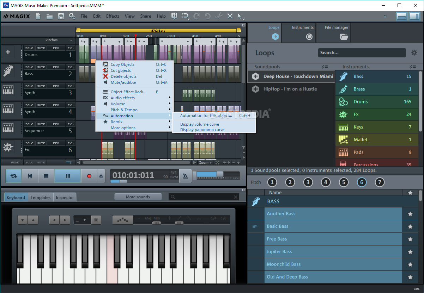Toggle loop playback mode button

pyautogui.click(x=13, y=176)
